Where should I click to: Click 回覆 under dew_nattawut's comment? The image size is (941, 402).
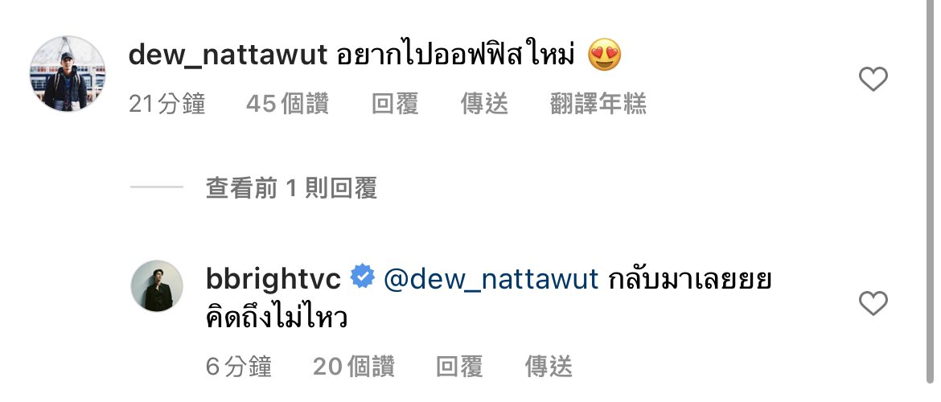point(394,105)
